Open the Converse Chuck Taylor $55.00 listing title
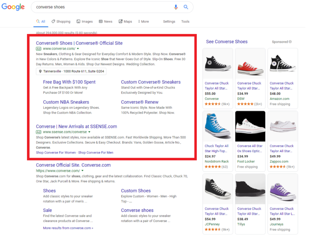 pos(217,86)
